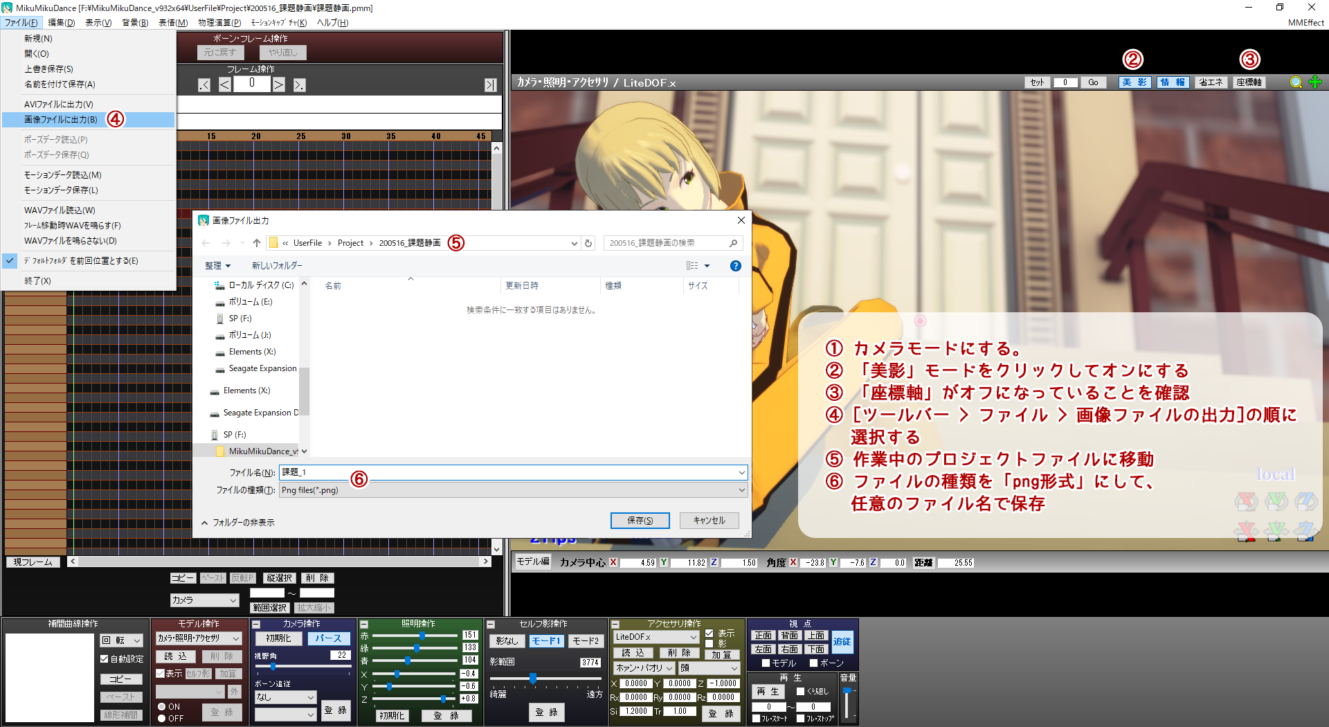Screen dimensions: 1329x727
Task: Click the magnifier zoom icon in viewport header
Action: [x=1296, y=82]
